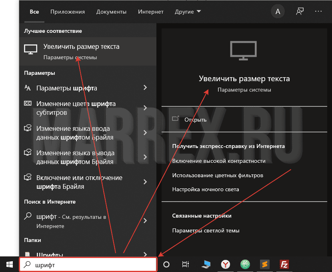Open the three-dots options menu
This screenshot has width=332, height=272.
318,12
